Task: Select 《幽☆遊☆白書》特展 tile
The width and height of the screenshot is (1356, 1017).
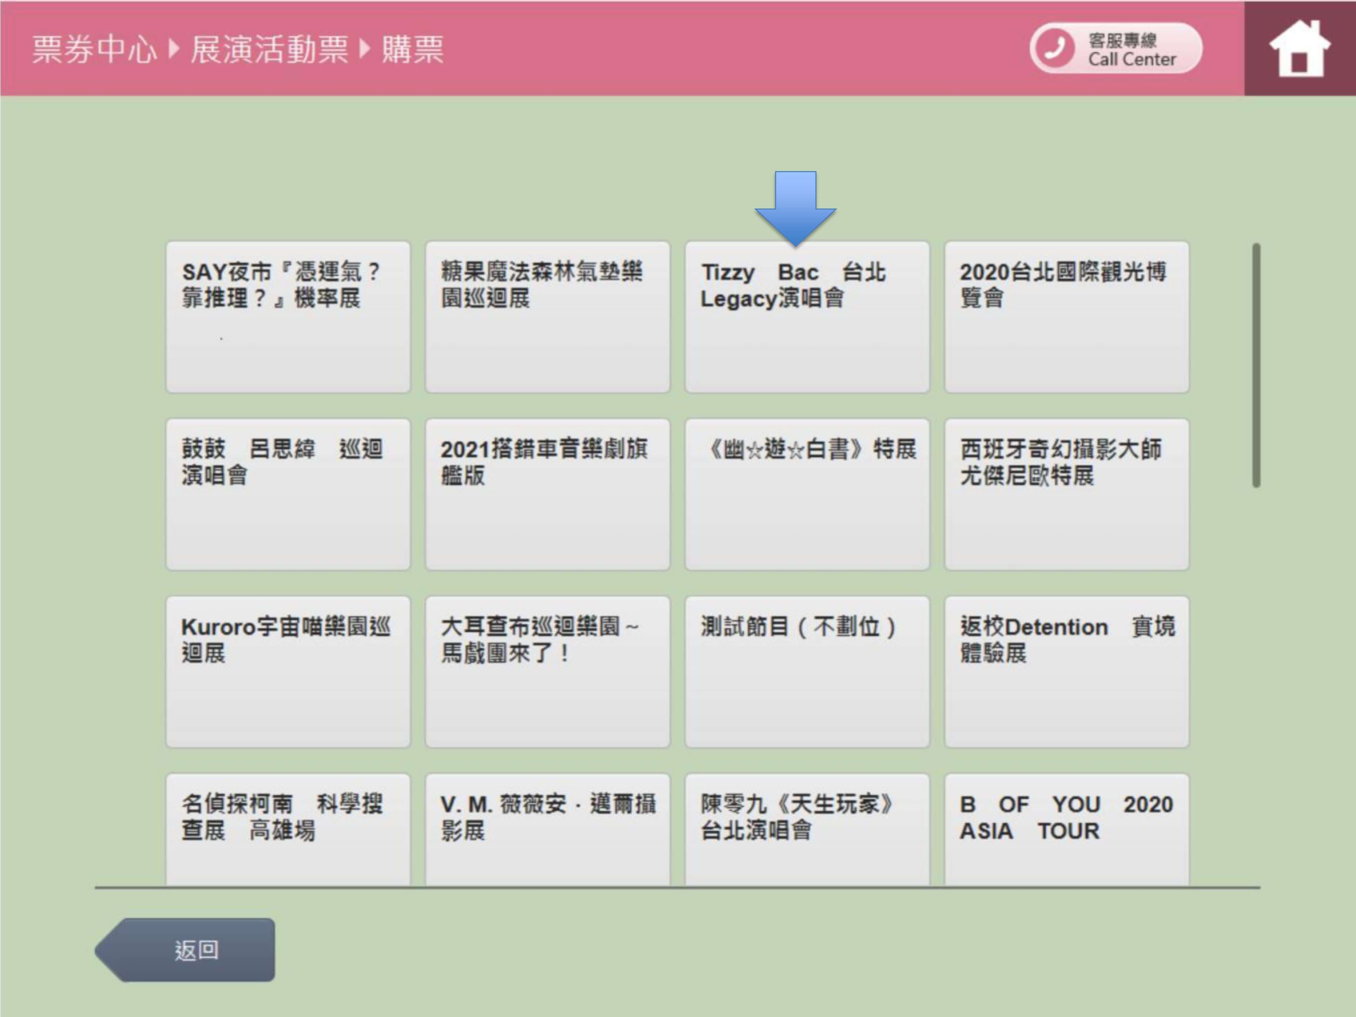Action: click(x=807, y=494)
